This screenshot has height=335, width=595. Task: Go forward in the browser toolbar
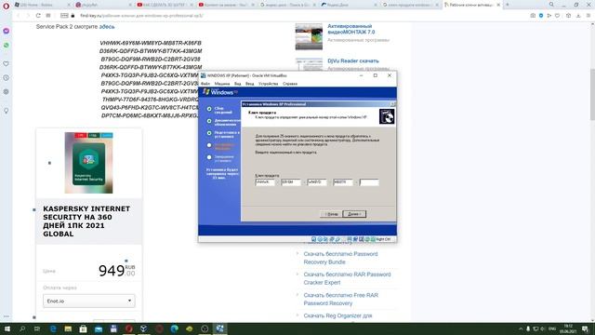coord(28,16)
